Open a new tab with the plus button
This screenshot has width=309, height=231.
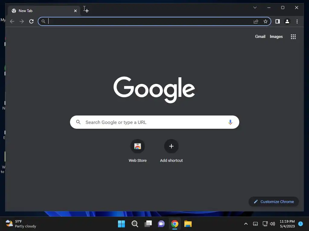87,11
